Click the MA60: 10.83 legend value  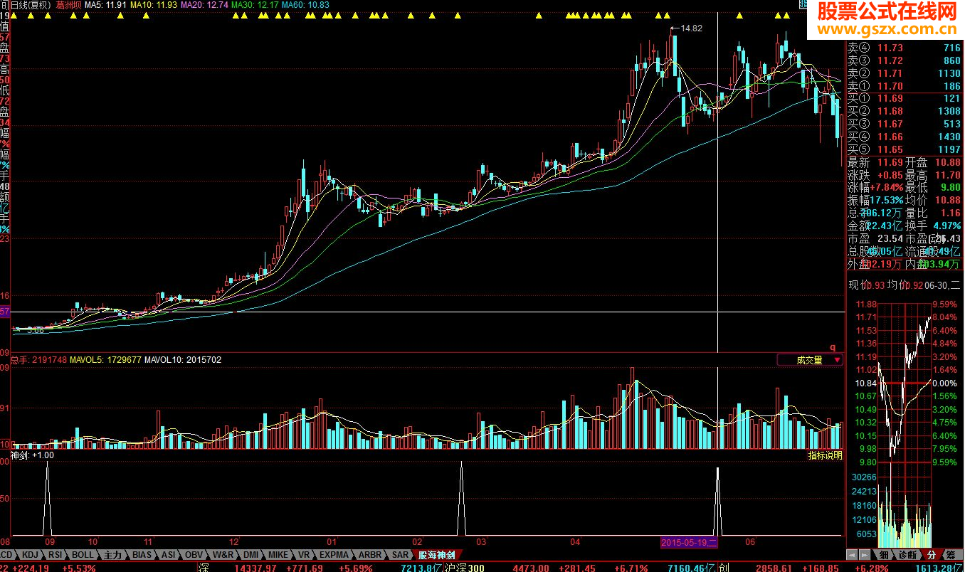pyautogui.click(x=305, y=4)
